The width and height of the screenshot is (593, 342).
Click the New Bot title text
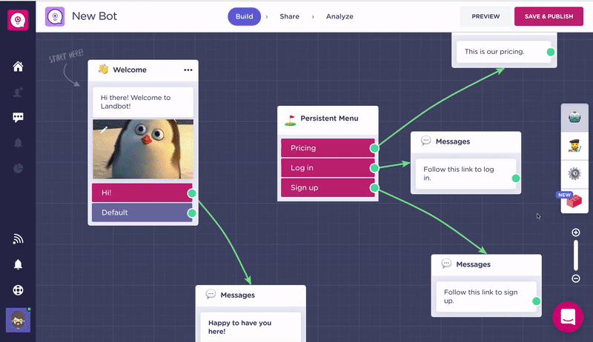pyautogui.click(x=95, y=16)
